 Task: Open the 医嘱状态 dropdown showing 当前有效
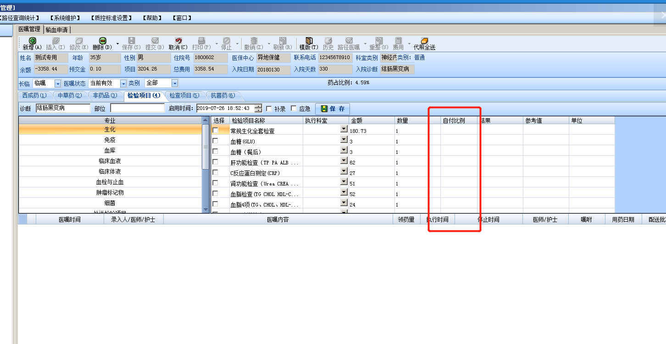pos(123,83)
